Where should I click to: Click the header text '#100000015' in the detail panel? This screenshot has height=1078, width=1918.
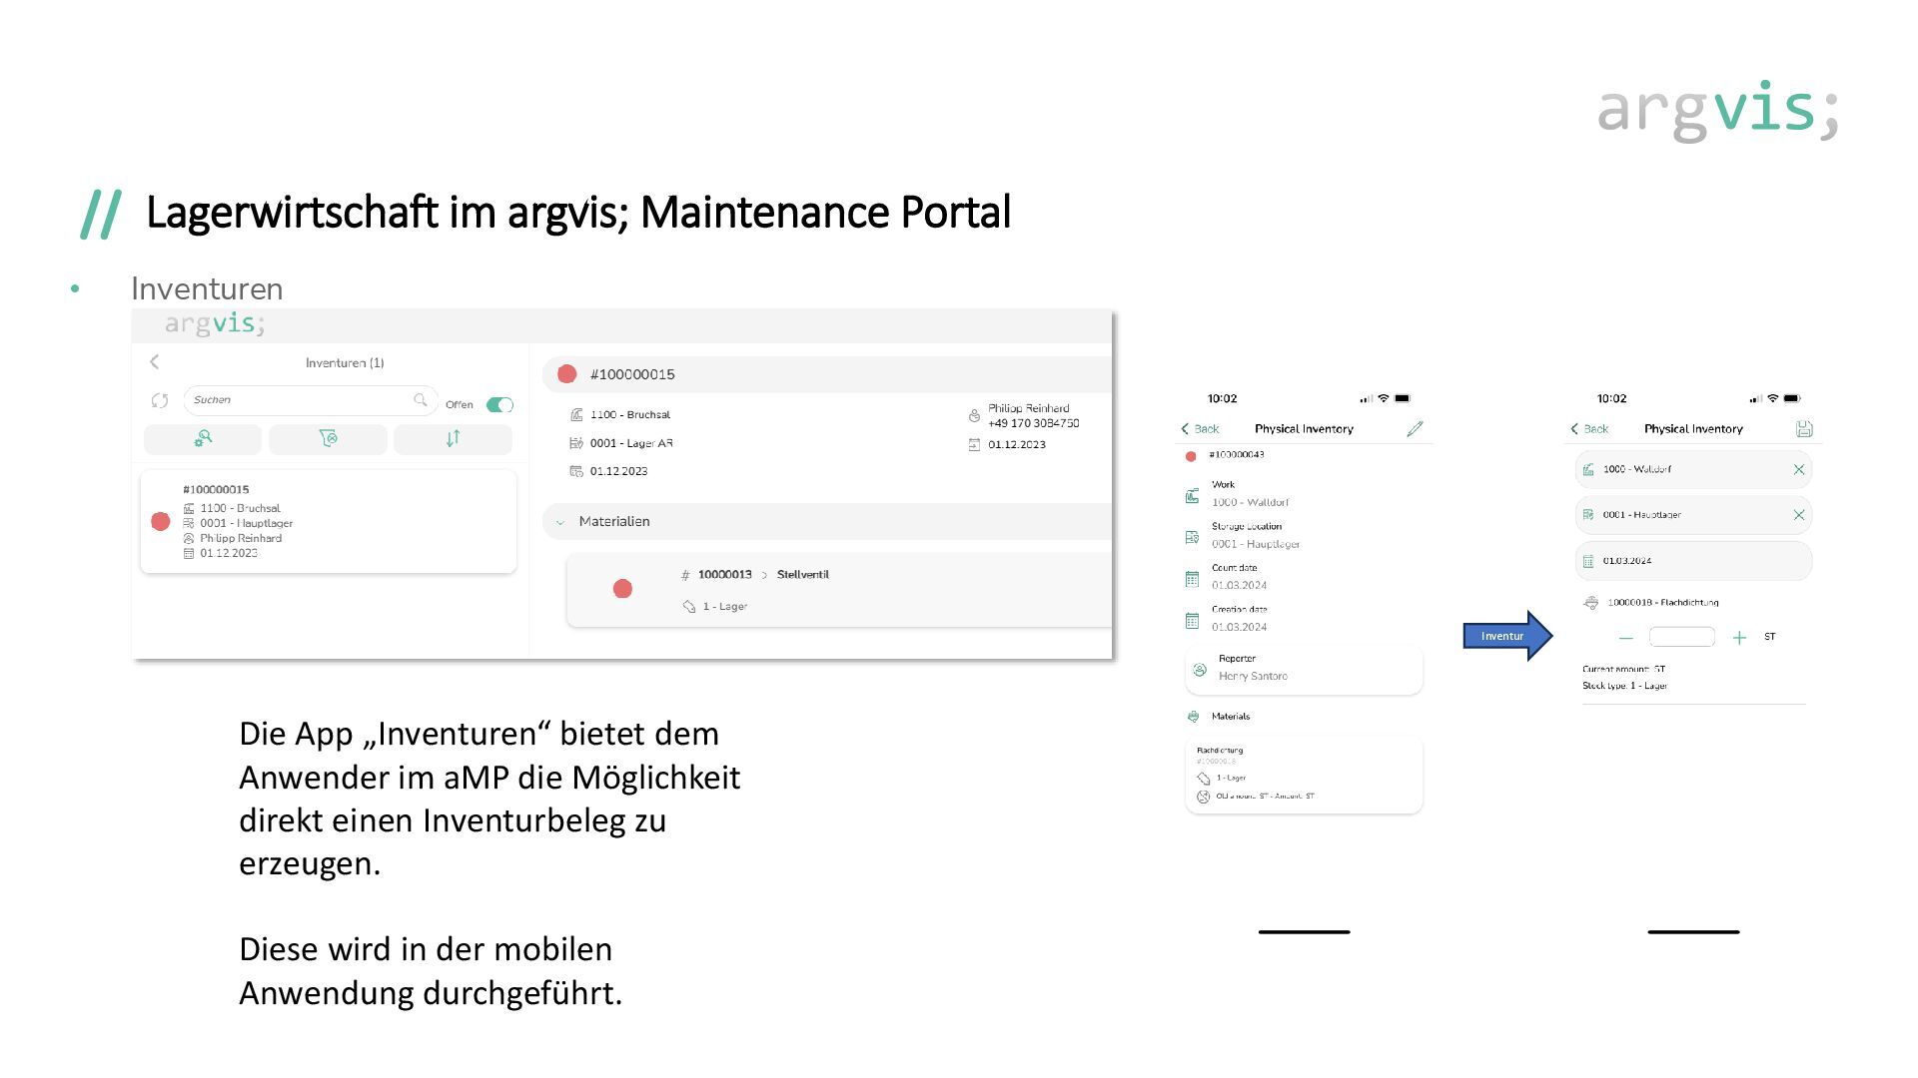point(632,374)
